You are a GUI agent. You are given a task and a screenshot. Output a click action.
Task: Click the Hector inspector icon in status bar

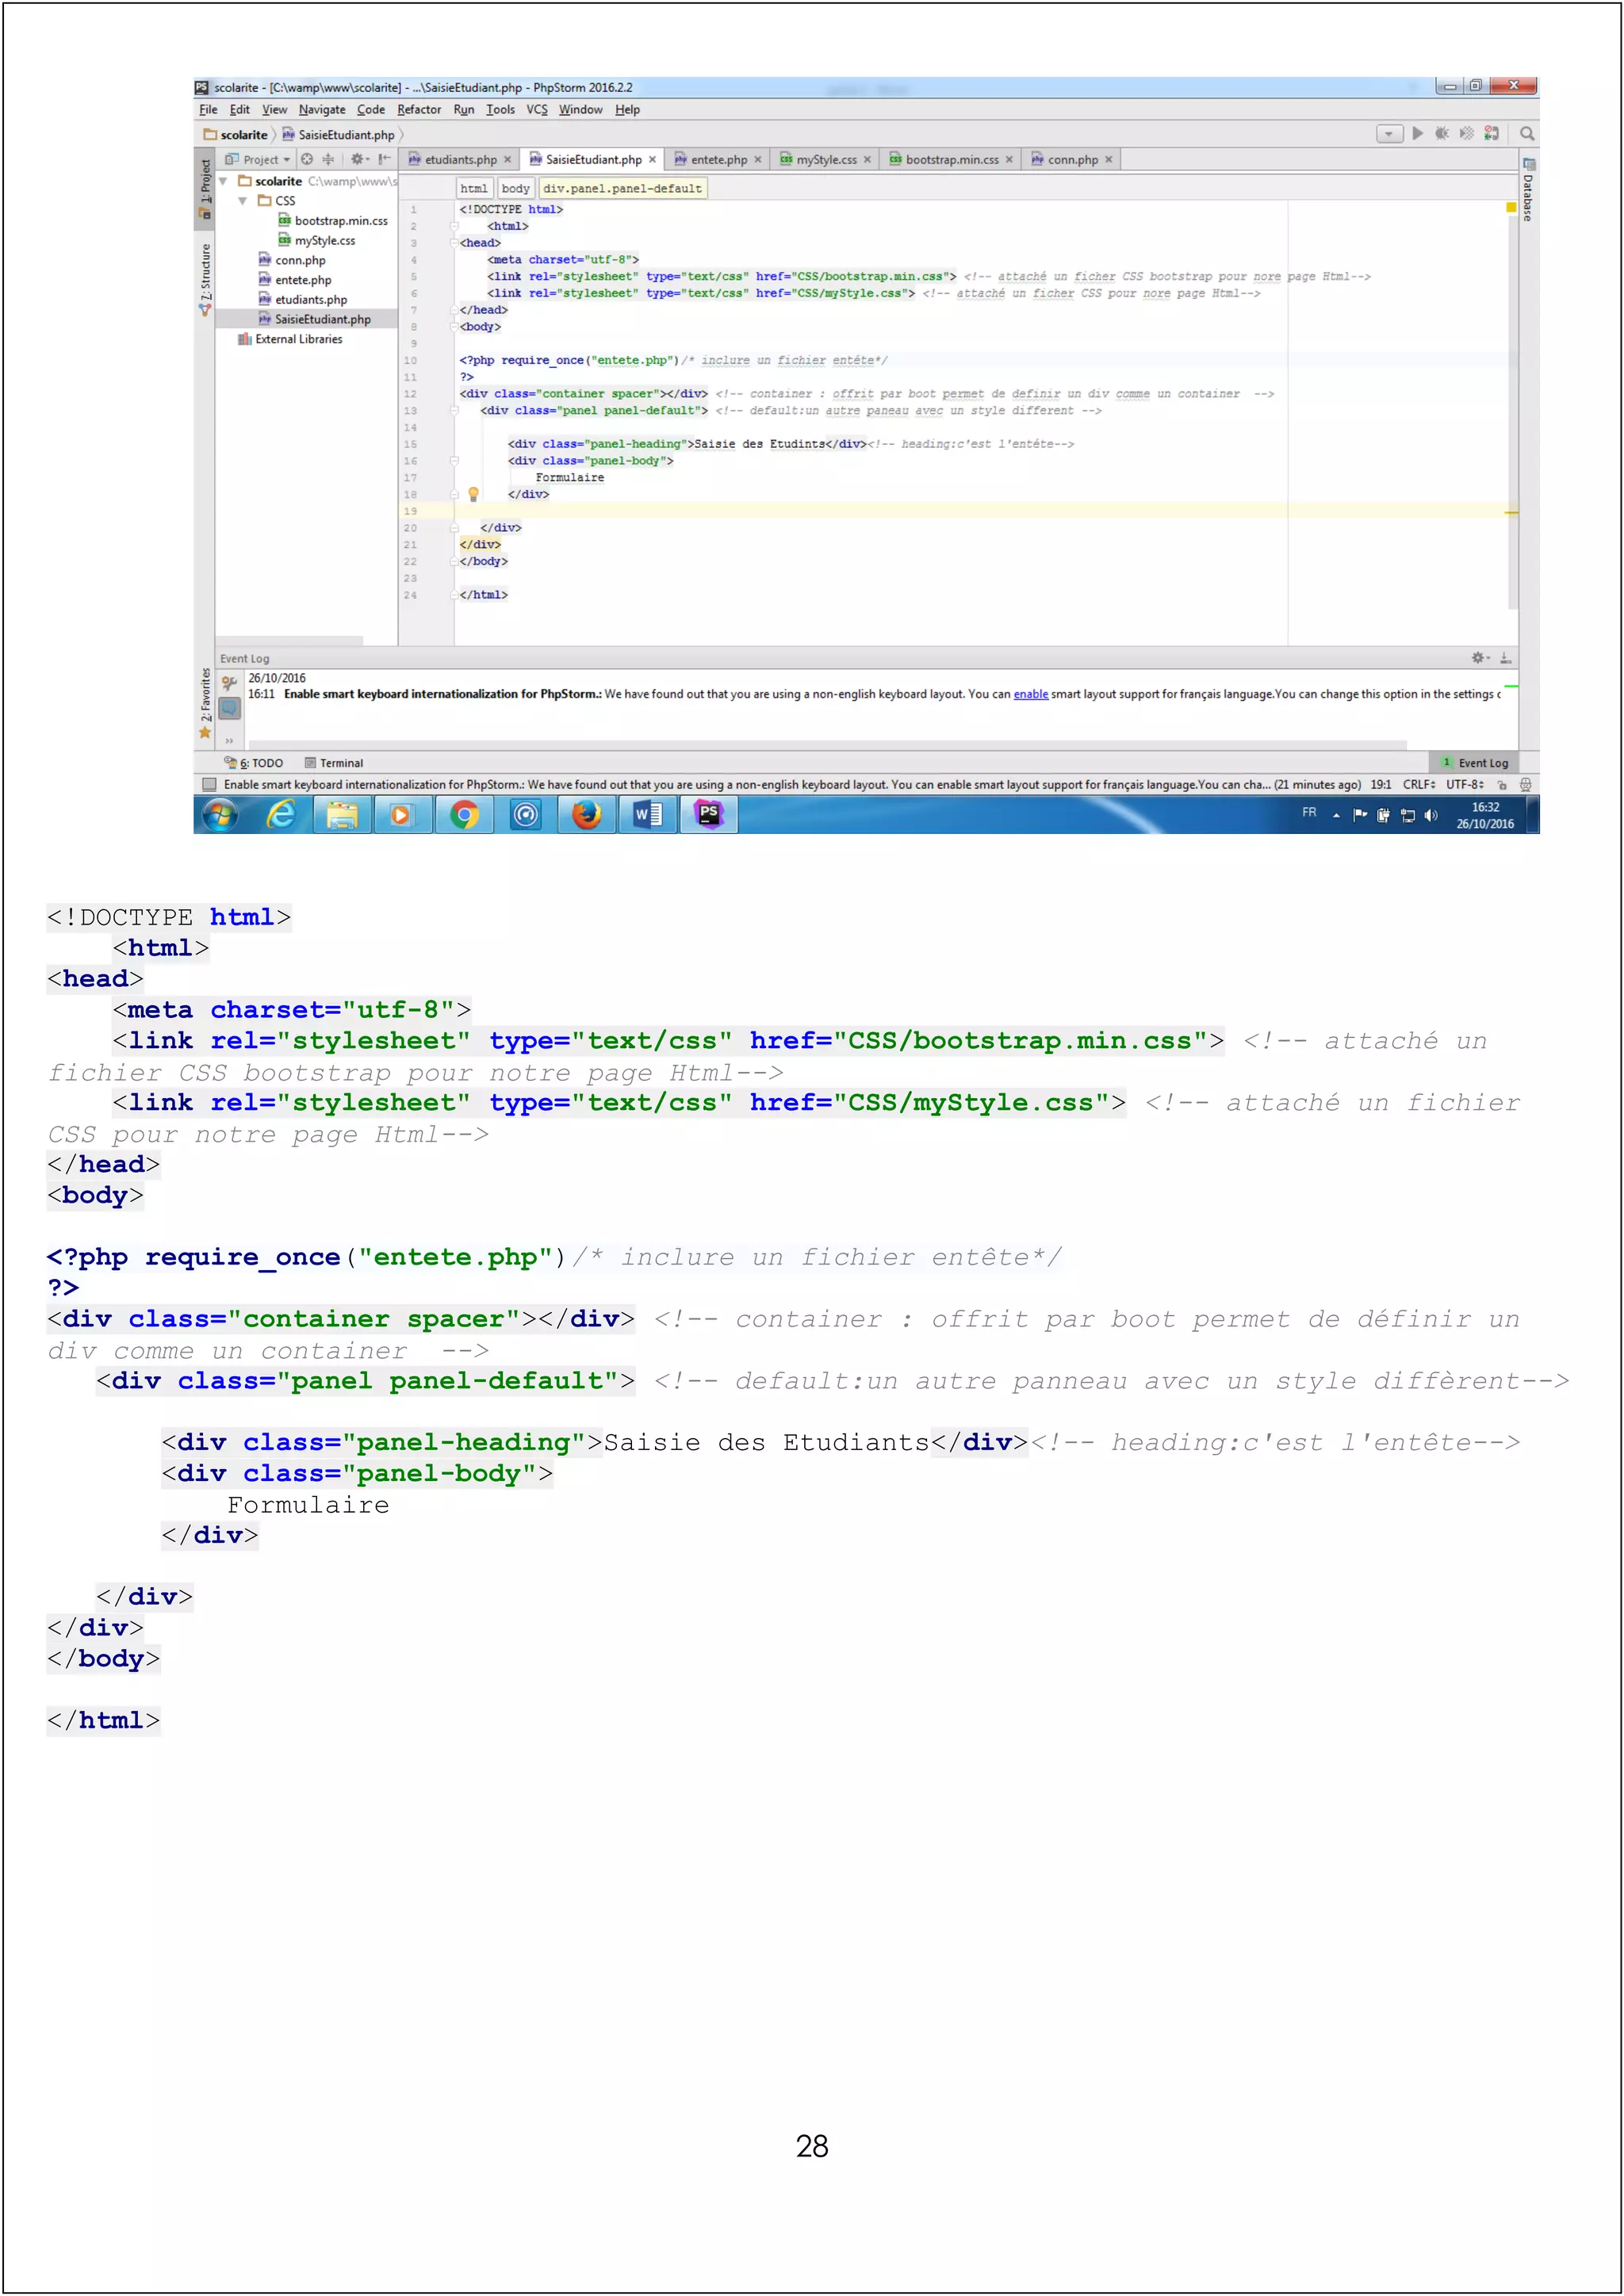click(x=1526, y=785)
